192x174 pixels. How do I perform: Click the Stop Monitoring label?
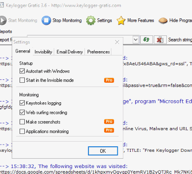(x=67, y=20)
